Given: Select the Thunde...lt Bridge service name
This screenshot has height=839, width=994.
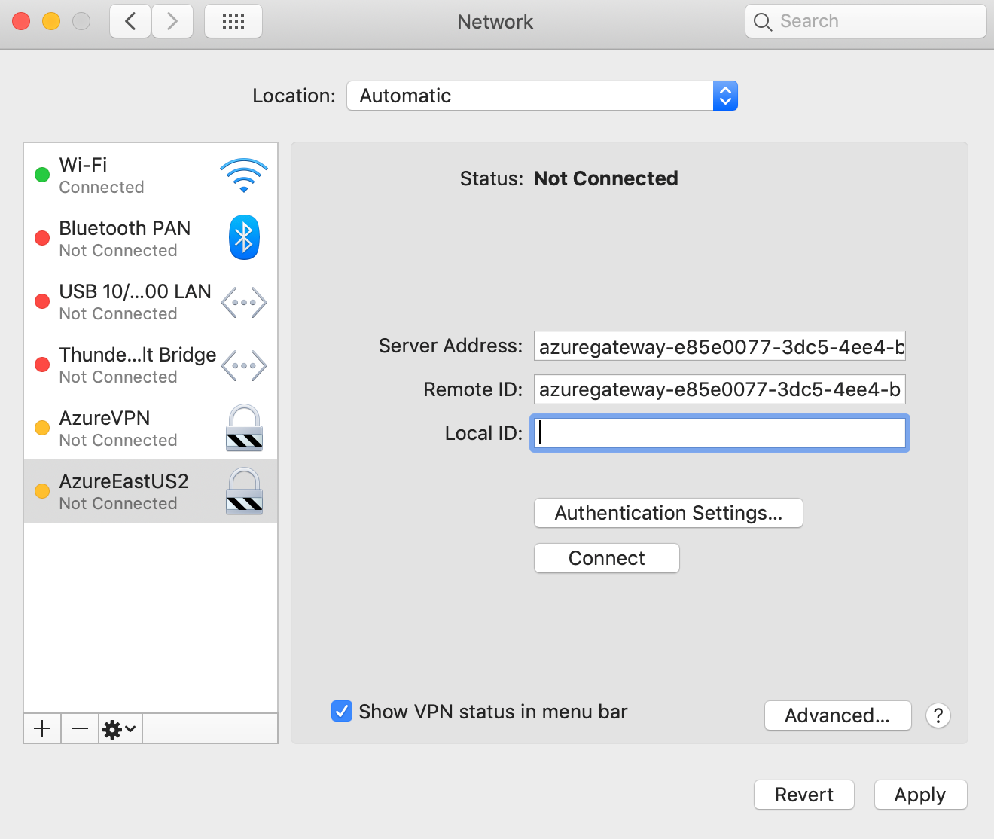Looking at the screenshot, I should (138, 355).
